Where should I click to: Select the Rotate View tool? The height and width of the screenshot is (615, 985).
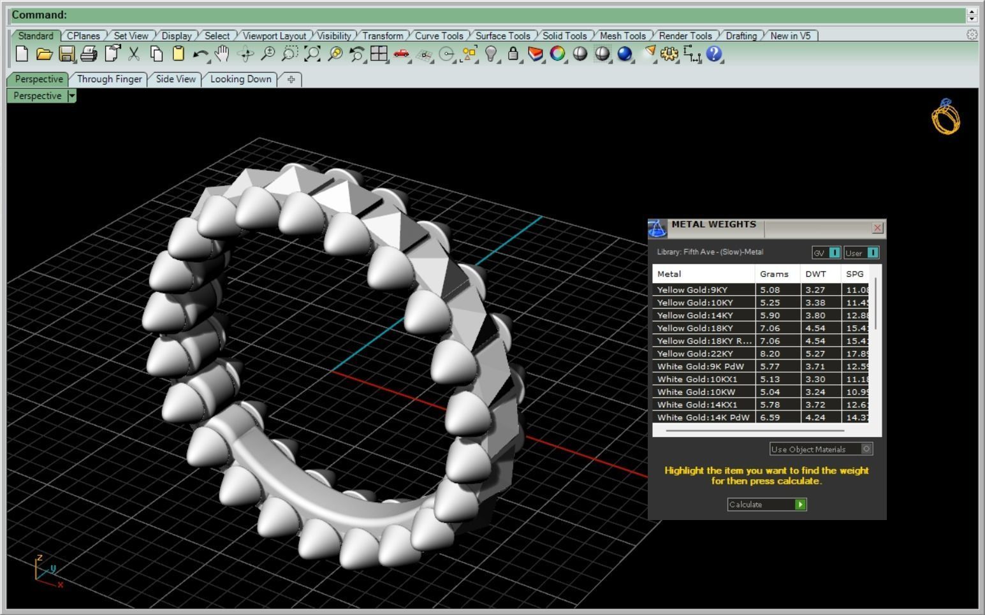click(245, 54)
